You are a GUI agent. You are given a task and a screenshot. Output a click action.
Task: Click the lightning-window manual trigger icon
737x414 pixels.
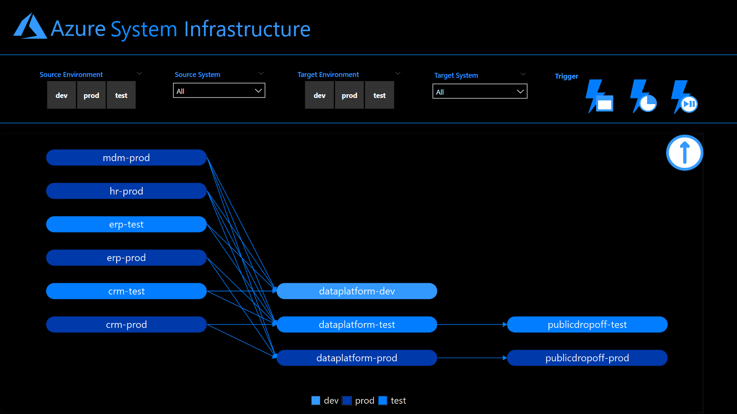tap(600, 95)
